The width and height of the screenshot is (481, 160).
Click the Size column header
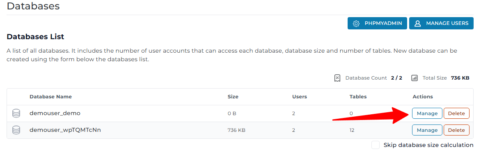click(x=233, y=97)
